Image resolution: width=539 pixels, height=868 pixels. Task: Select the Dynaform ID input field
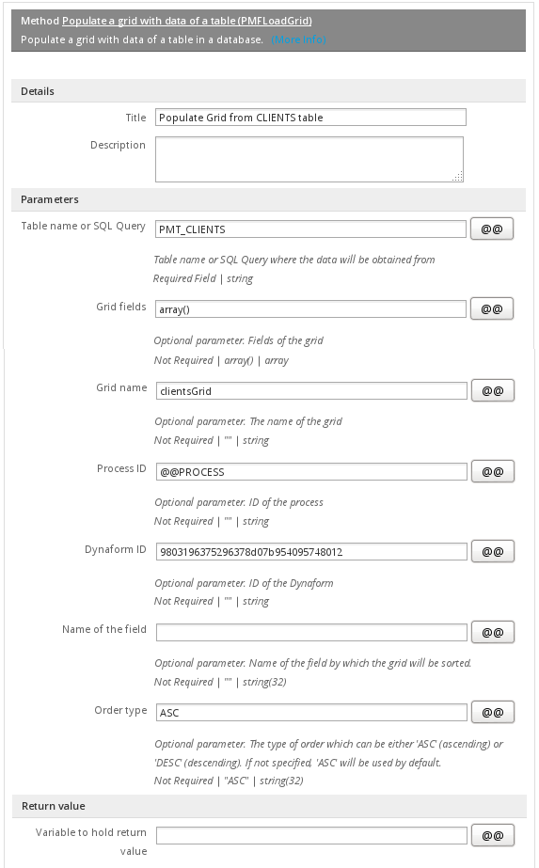(312, 552)
